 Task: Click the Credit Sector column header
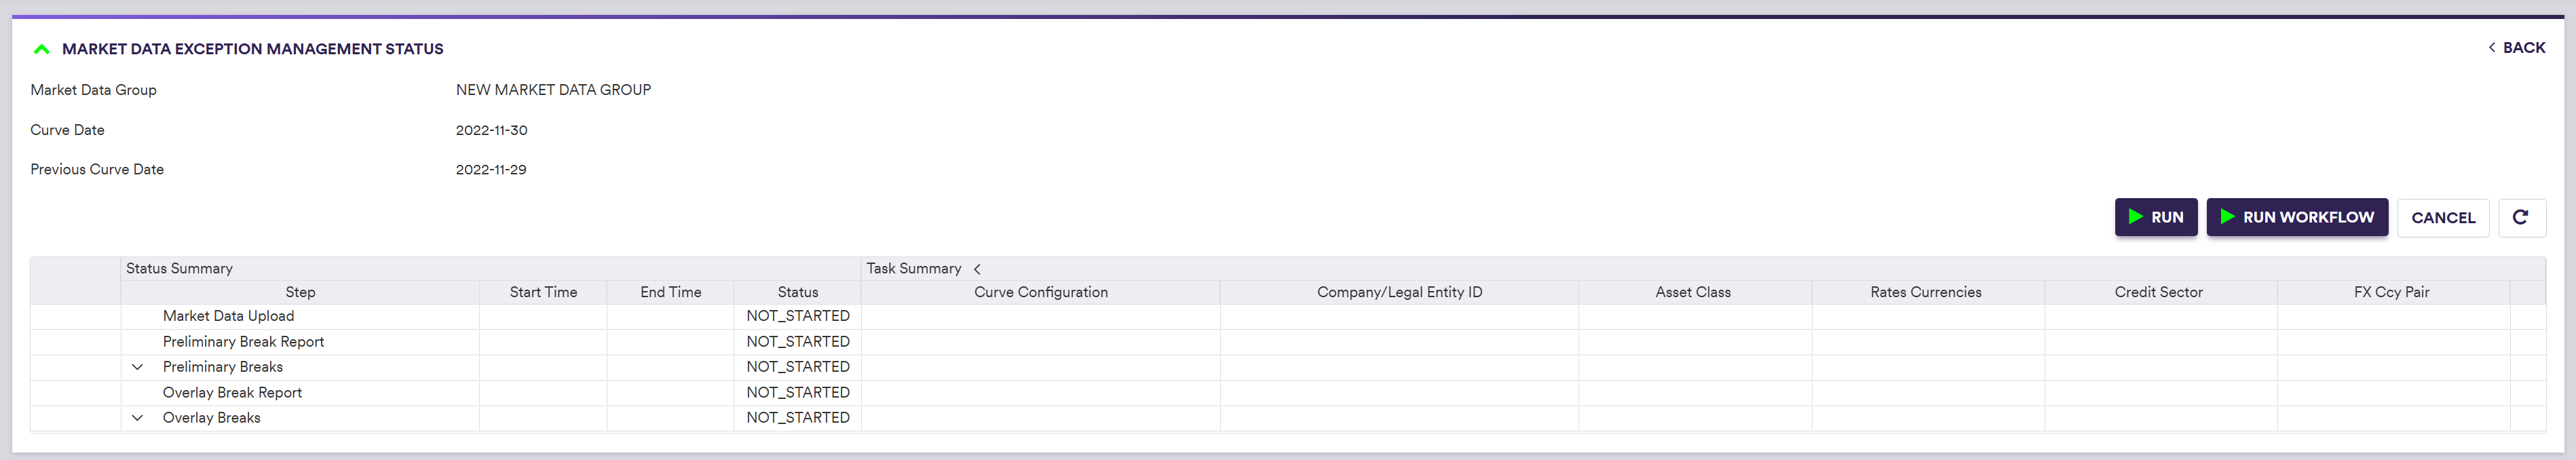(2158, 292)
